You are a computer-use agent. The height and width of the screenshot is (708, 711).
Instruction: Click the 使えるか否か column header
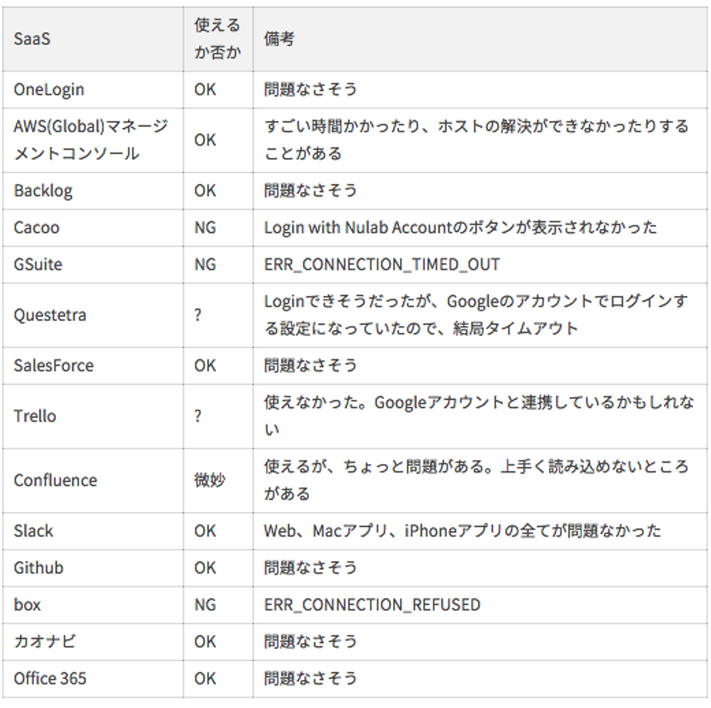click(x=217, y=39)
